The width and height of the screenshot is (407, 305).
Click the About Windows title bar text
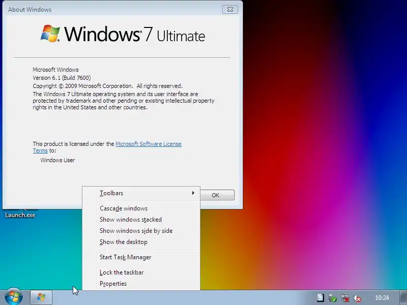click(x=30, y=10)
